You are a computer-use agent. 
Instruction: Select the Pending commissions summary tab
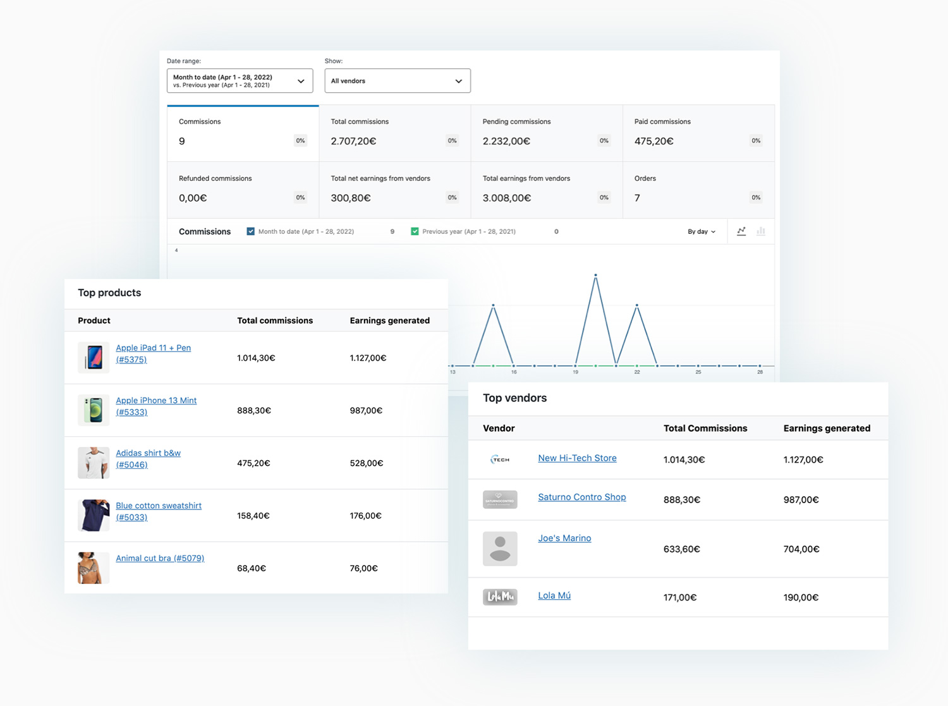tap(547, 133)
